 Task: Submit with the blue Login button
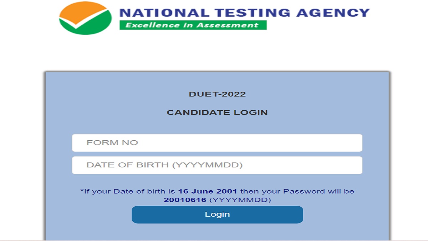[217, 215]
